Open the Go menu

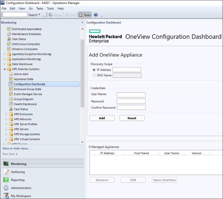[31, 8]
